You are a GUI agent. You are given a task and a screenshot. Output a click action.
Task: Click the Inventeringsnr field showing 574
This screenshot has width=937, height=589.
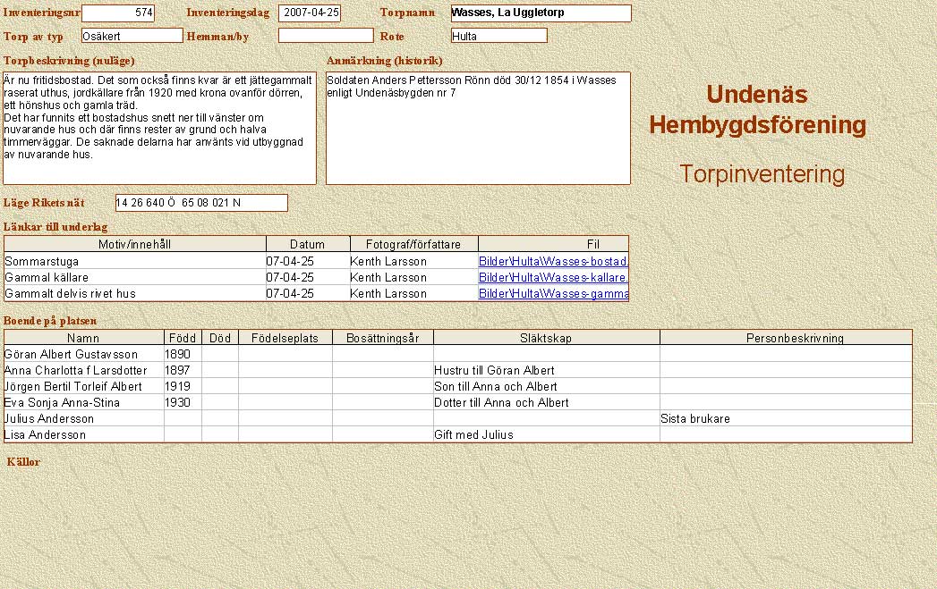pos(118,13)
